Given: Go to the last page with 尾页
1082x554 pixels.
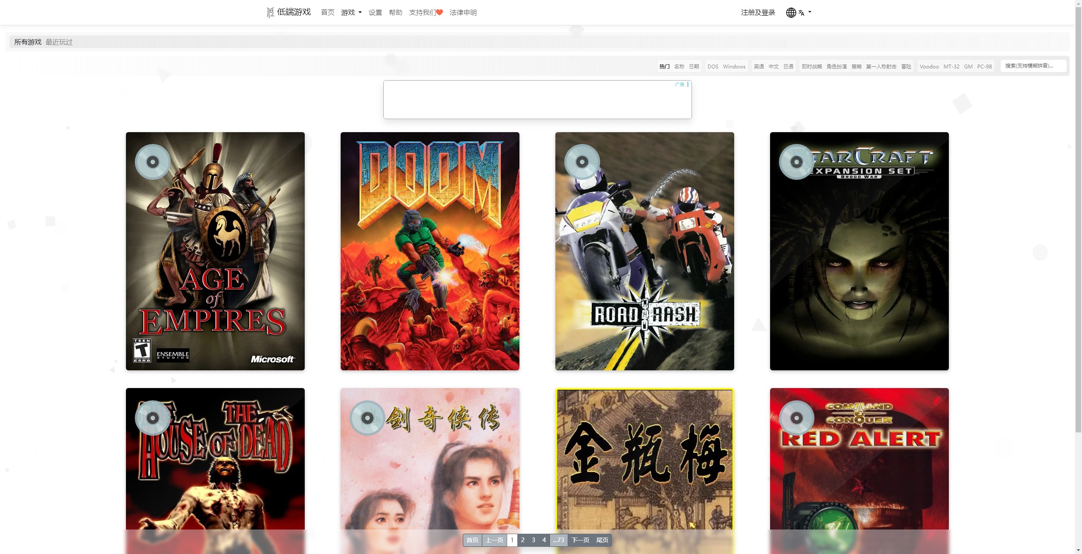Looking at the screenshot, I should tap(602, 540).
